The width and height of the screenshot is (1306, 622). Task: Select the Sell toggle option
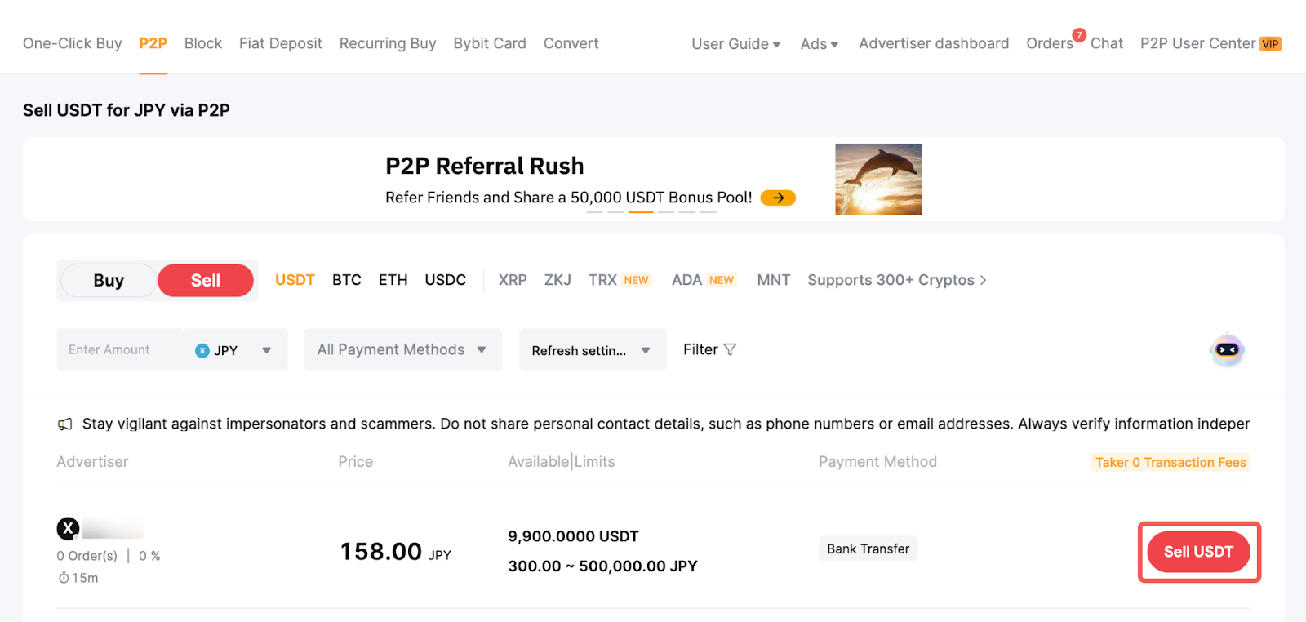206,281
